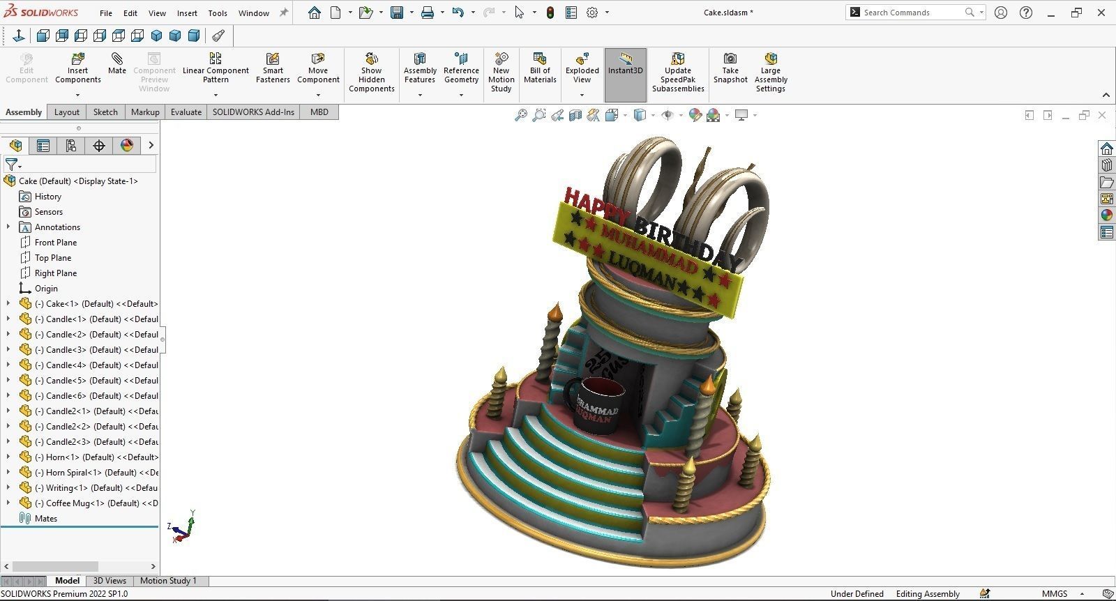1116x601 pixels.
Task: Click the Edit Appearance color icon
Action: [x=695, y=115]
